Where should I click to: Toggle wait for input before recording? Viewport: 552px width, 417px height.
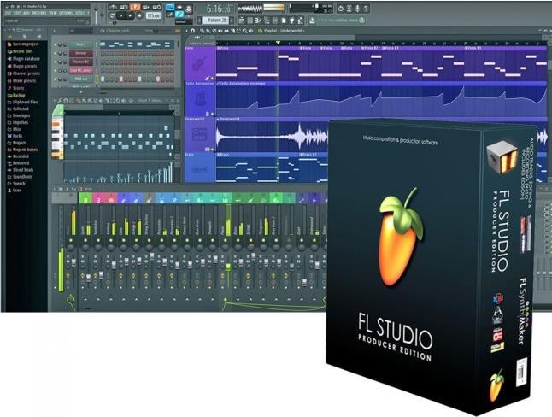pyautogui.click(x=123, y=7)
